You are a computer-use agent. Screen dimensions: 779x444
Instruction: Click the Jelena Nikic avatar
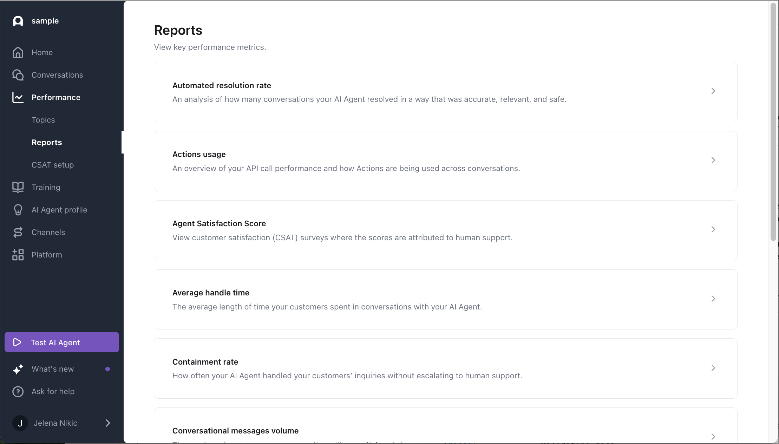20,423
